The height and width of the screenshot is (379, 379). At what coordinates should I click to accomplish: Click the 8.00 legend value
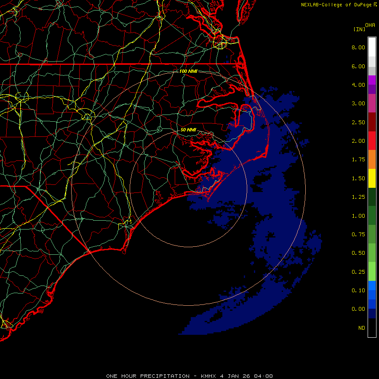pos(358,47)
